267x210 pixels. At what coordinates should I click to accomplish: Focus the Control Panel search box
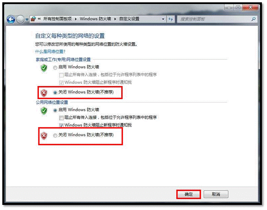click(x=217, y=19)
